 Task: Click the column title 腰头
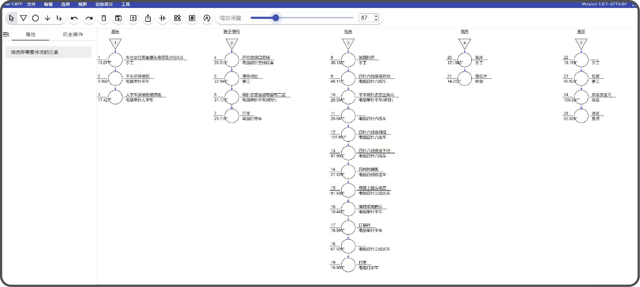(x=115, y=32)
